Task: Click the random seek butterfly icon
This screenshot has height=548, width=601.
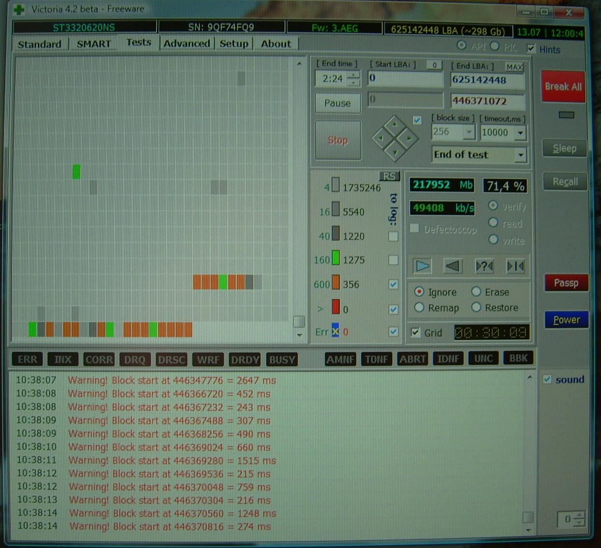Action: pos(484,266)
